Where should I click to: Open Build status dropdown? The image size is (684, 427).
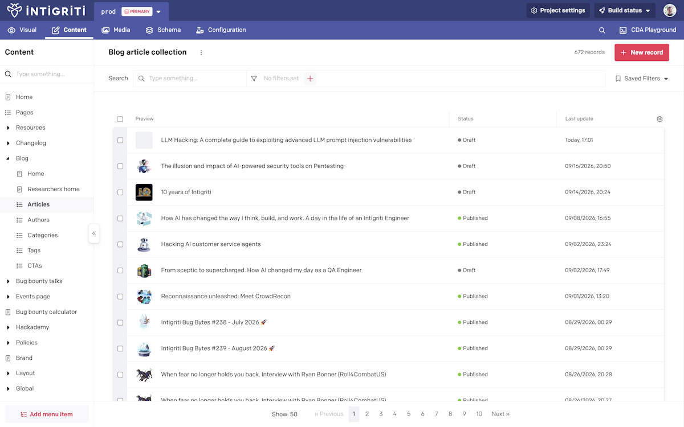tap(624, 10)
